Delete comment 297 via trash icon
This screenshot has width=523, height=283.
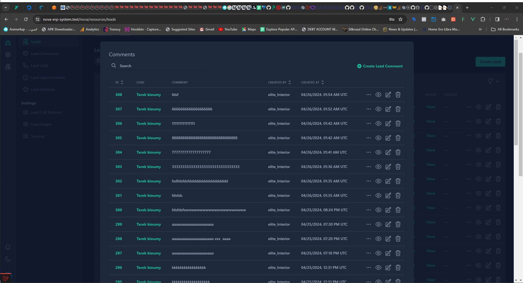tap(398, 253)
